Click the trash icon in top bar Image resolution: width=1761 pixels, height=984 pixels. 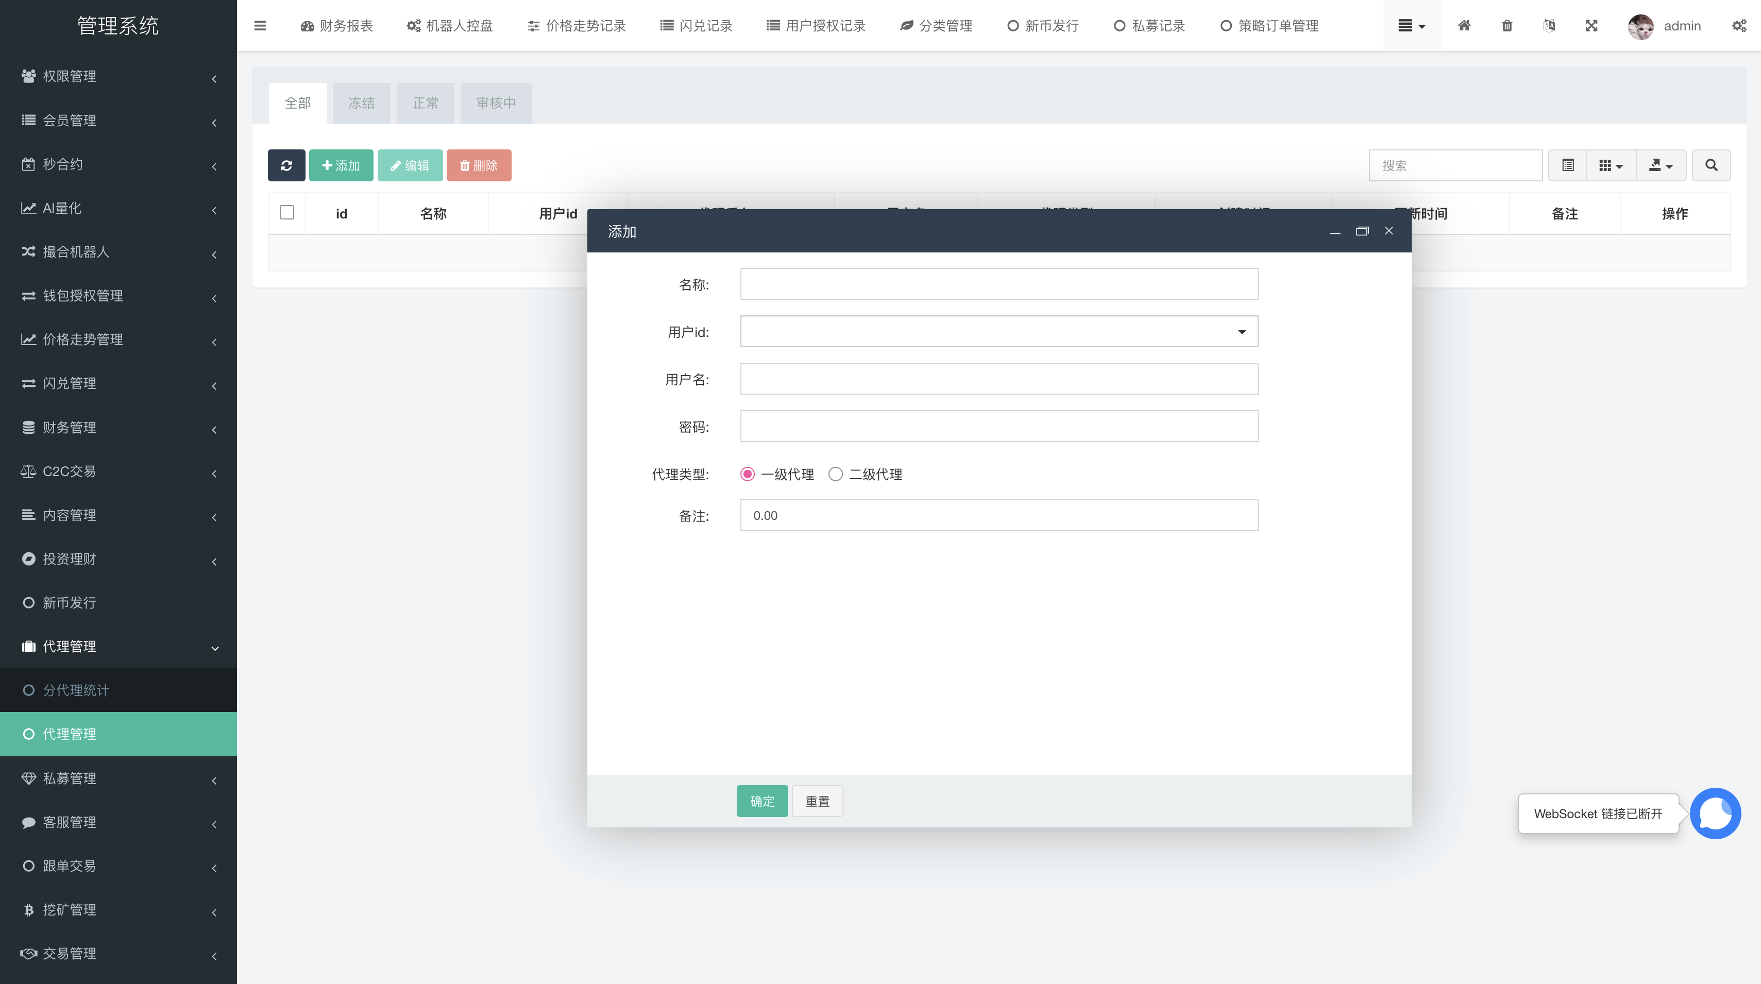click(x=1506, y=26)
